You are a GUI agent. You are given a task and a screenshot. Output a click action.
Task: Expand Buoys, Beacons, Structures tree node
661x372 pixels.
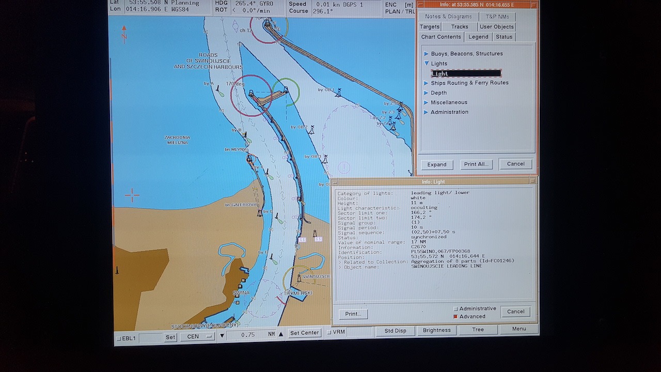427,54
